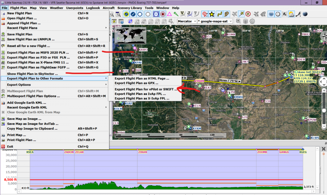Select Export Flight Plan for vPilot or SWIFT
The image size is (327, 195).
tap(146, 89)
